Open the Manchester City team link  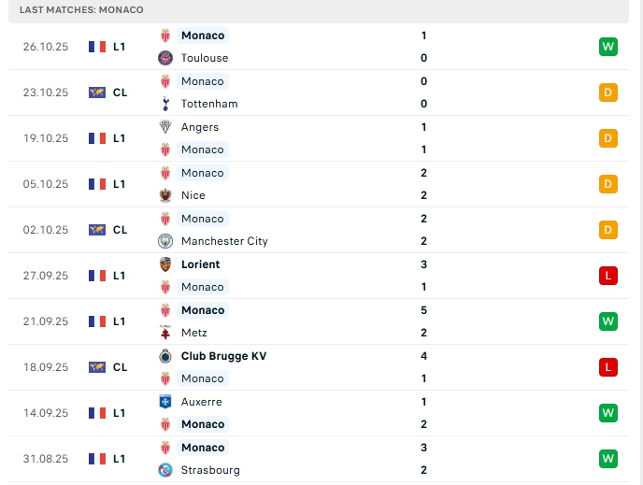click(x=224, y=241)
